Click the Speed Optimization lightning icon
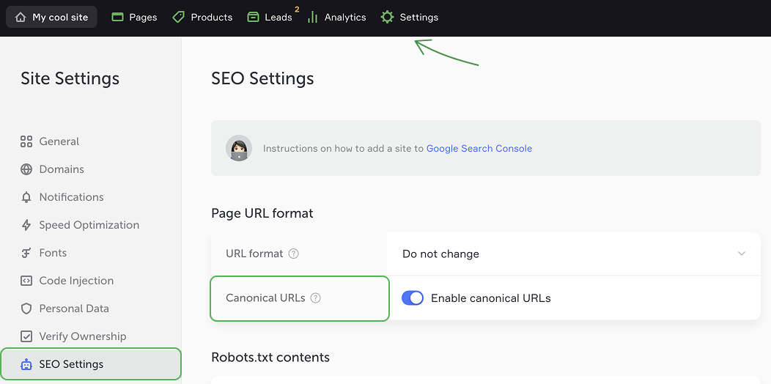771x384 pixels. coord(26,225)
